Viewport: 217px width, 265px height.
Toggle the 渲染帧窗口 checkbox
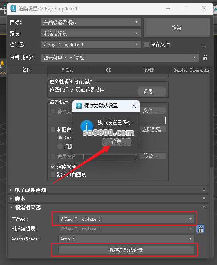[x=53, y=167]
